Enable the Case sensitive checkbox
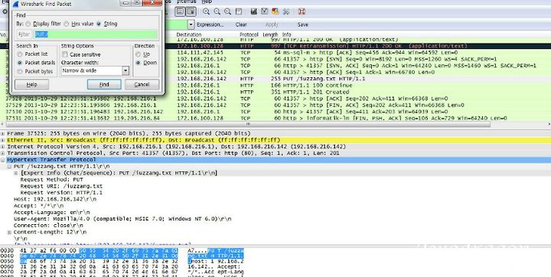The width and height of the screenshot is (551, 277). [64, 54]
